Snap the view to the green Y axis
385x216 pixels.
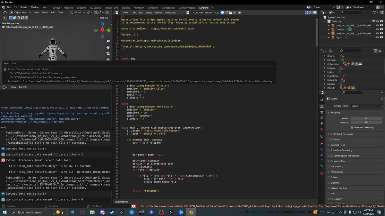click(109, 30)
